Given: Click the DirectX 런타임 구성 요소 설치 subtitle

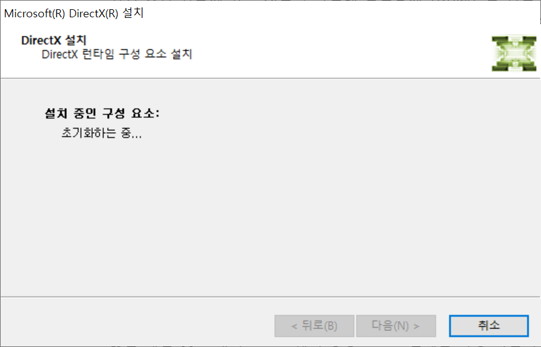Looking at the screenshot, I should (x=116, y=54).
